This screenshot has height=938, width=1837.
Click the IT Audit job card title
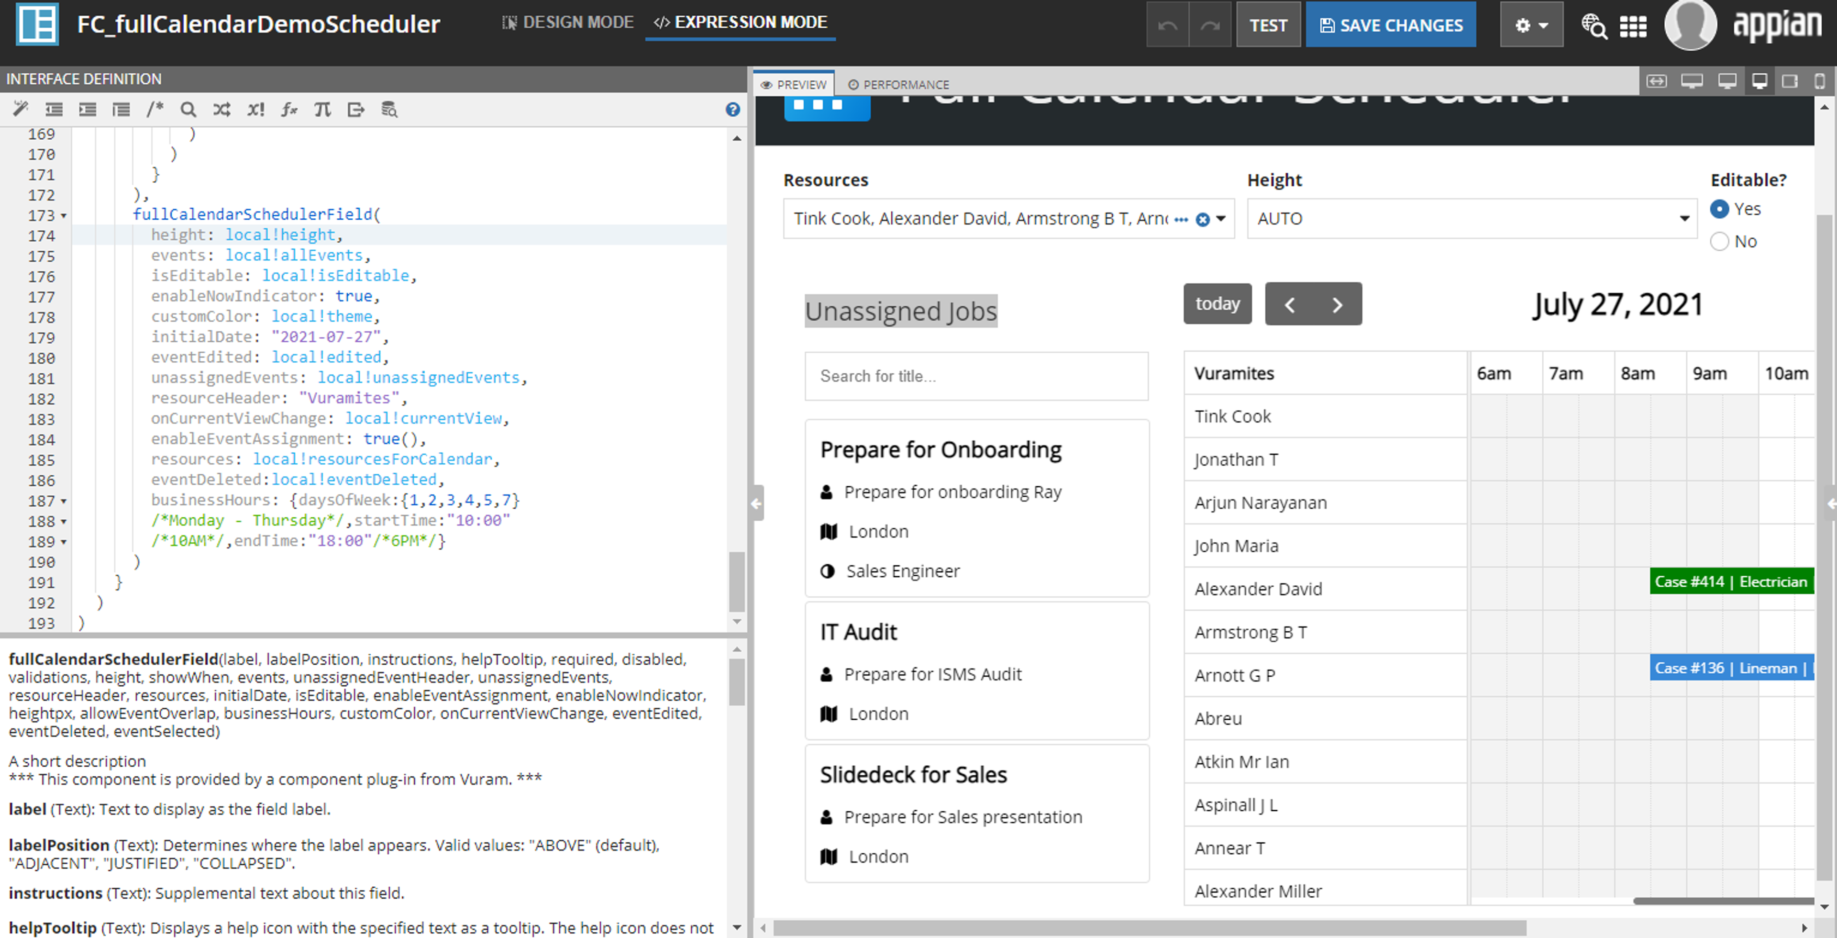click(x=858, y=632)
